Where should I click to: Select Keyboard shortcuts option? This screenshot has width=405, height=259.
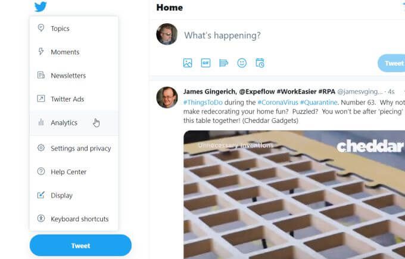pos(74,218)
